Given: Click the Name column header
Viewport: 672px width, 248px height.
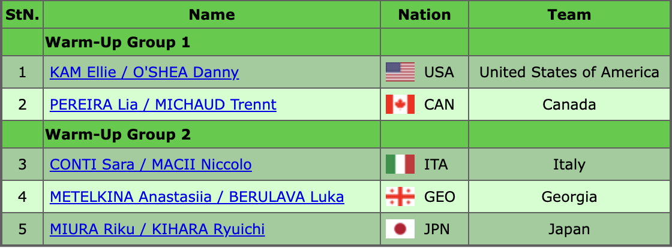Looking at the screenshot, I should (212, 15).
